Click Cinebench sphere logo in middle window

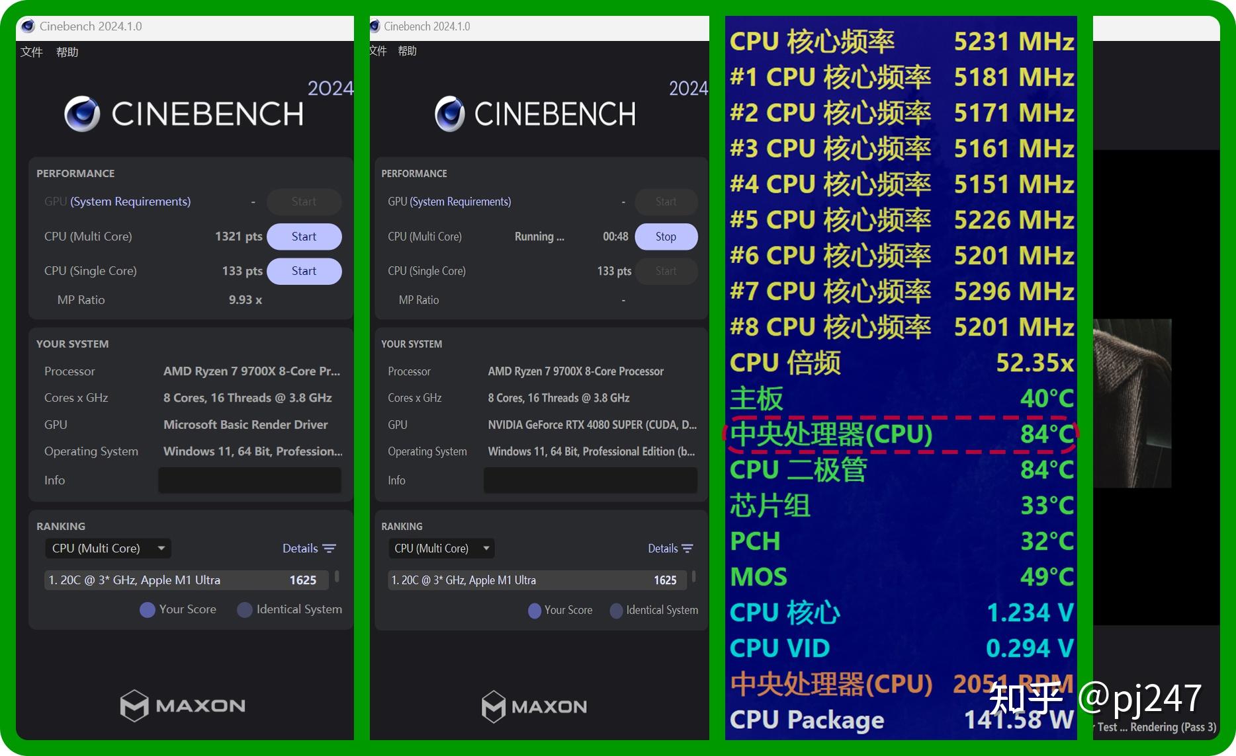pos(450,114)
